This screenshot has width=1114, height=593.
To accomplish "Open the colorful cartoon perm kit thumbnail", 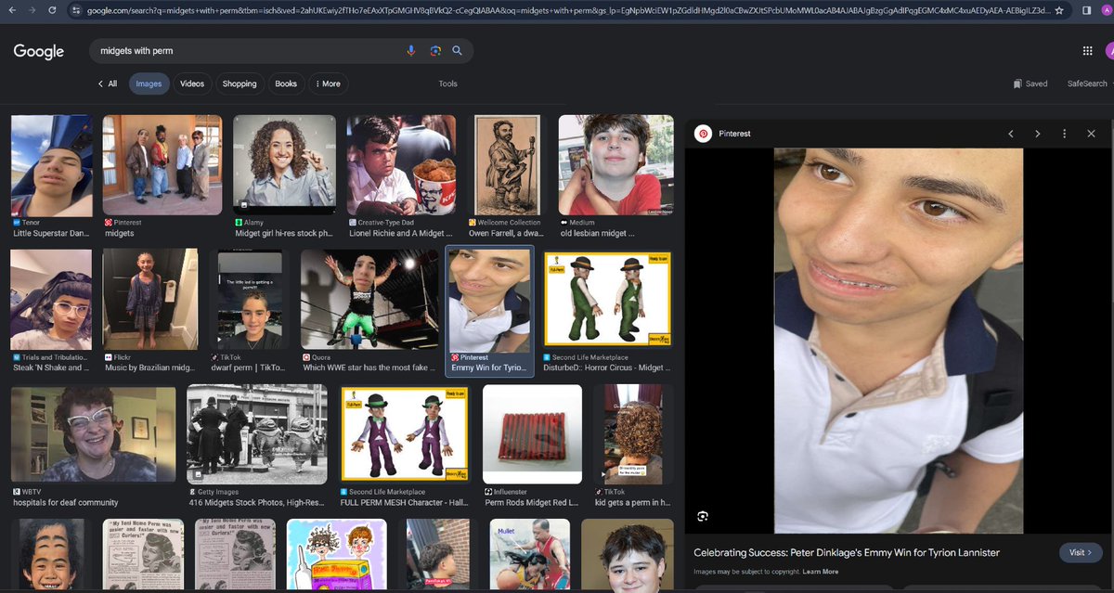I will [x=336, y=555].
